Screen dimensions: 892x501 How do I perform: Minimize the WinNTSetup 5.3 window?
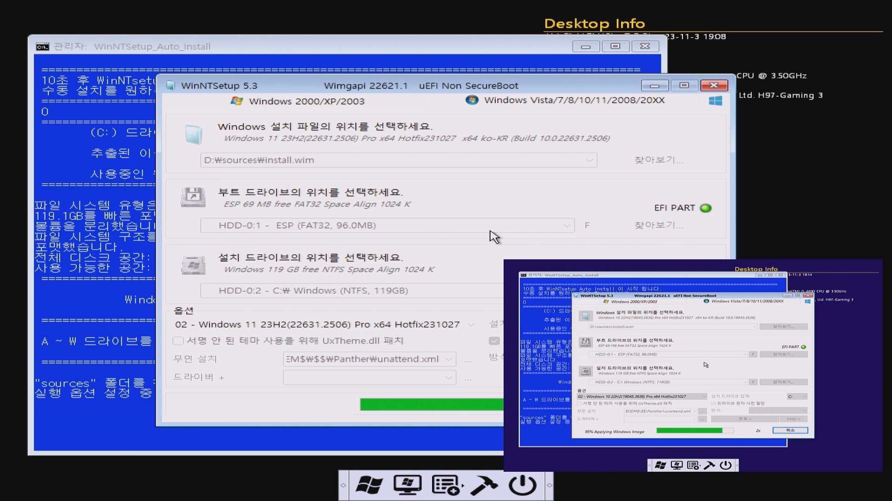655,85
